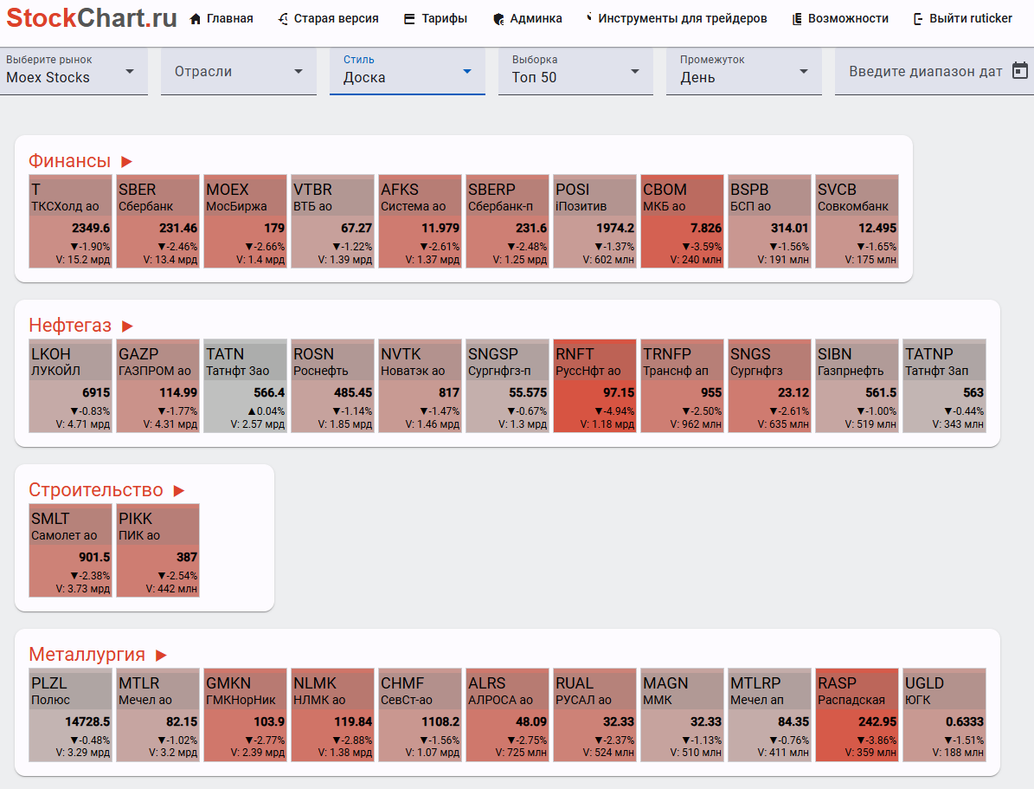Open the Финансы sector heading
Image resolution: width=1034 pixels, height=789 pixels.
coord(69,161)
